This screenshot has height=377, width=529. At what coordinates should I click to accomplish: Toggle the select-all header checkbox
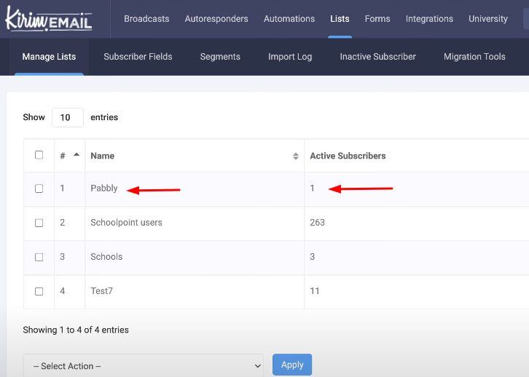[x=39, y=155]
